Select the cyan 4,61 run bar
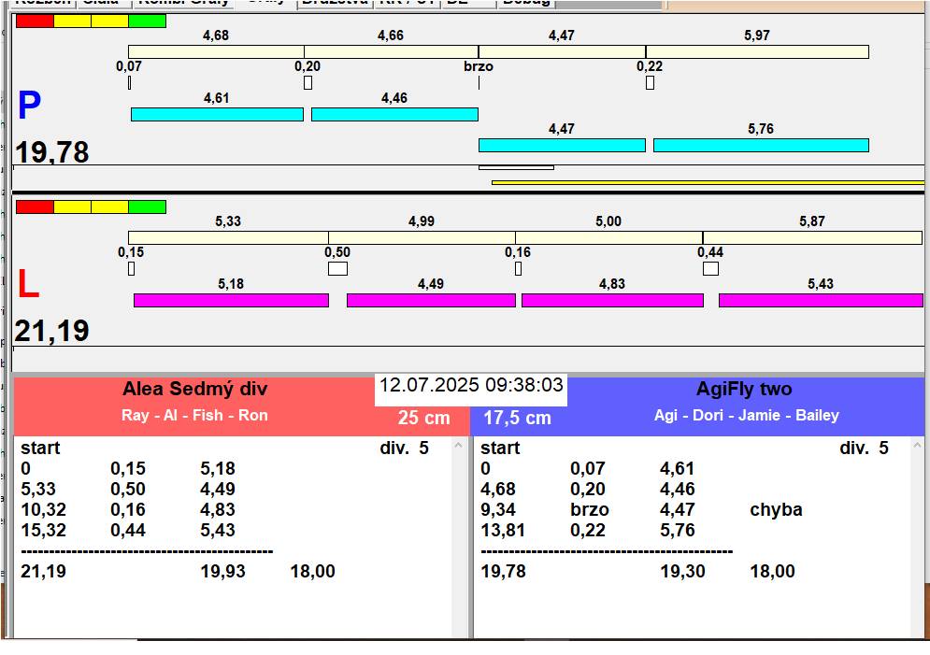The image size is (930, 655). [x=217, y=114]
